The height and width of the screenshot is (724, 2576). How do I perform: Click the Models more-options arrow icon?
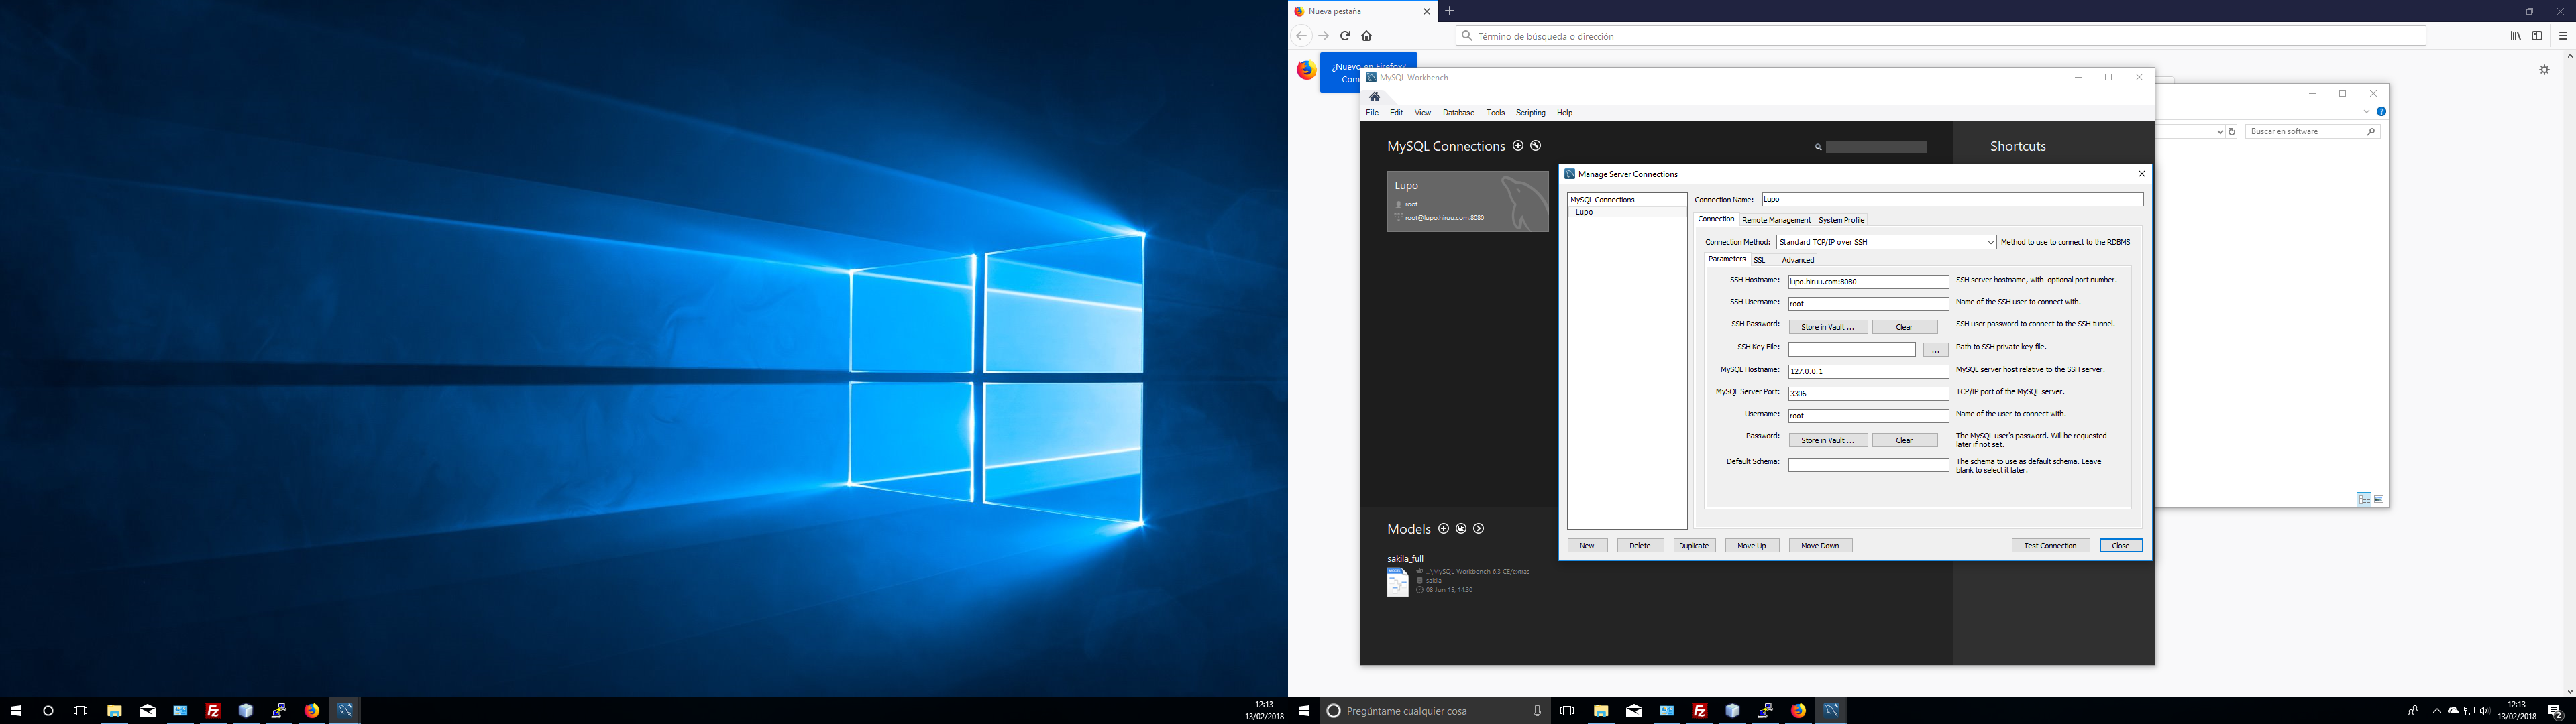(1479, 528)
